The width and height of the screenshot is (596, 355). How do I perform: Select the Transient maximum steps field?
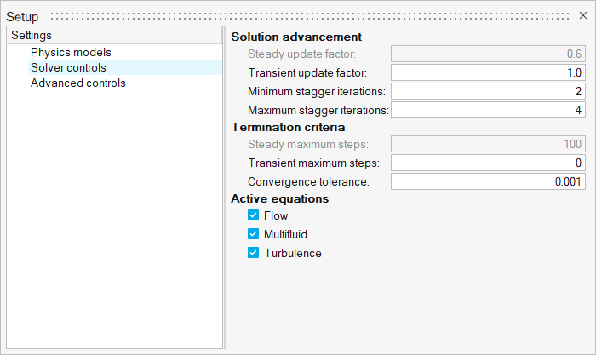coord(488,163)
